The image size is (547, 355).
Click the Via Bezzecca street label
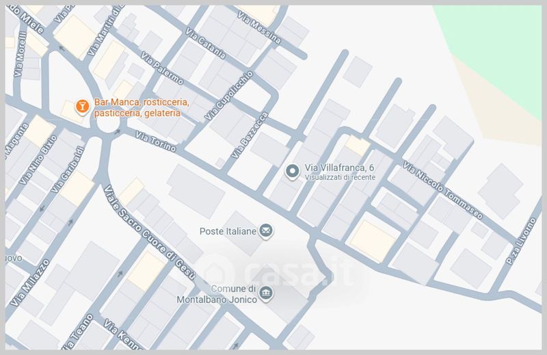(x=250, y=135)
